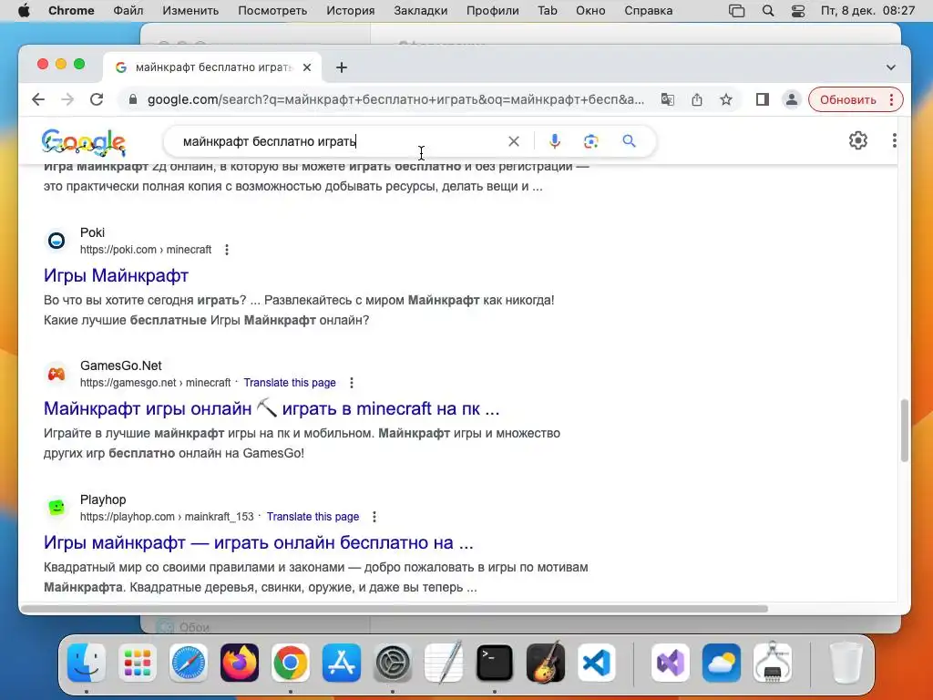Click the vertical scrollbar thumb
The height and width of the screenshot is (700, 933).
(904, 430)
